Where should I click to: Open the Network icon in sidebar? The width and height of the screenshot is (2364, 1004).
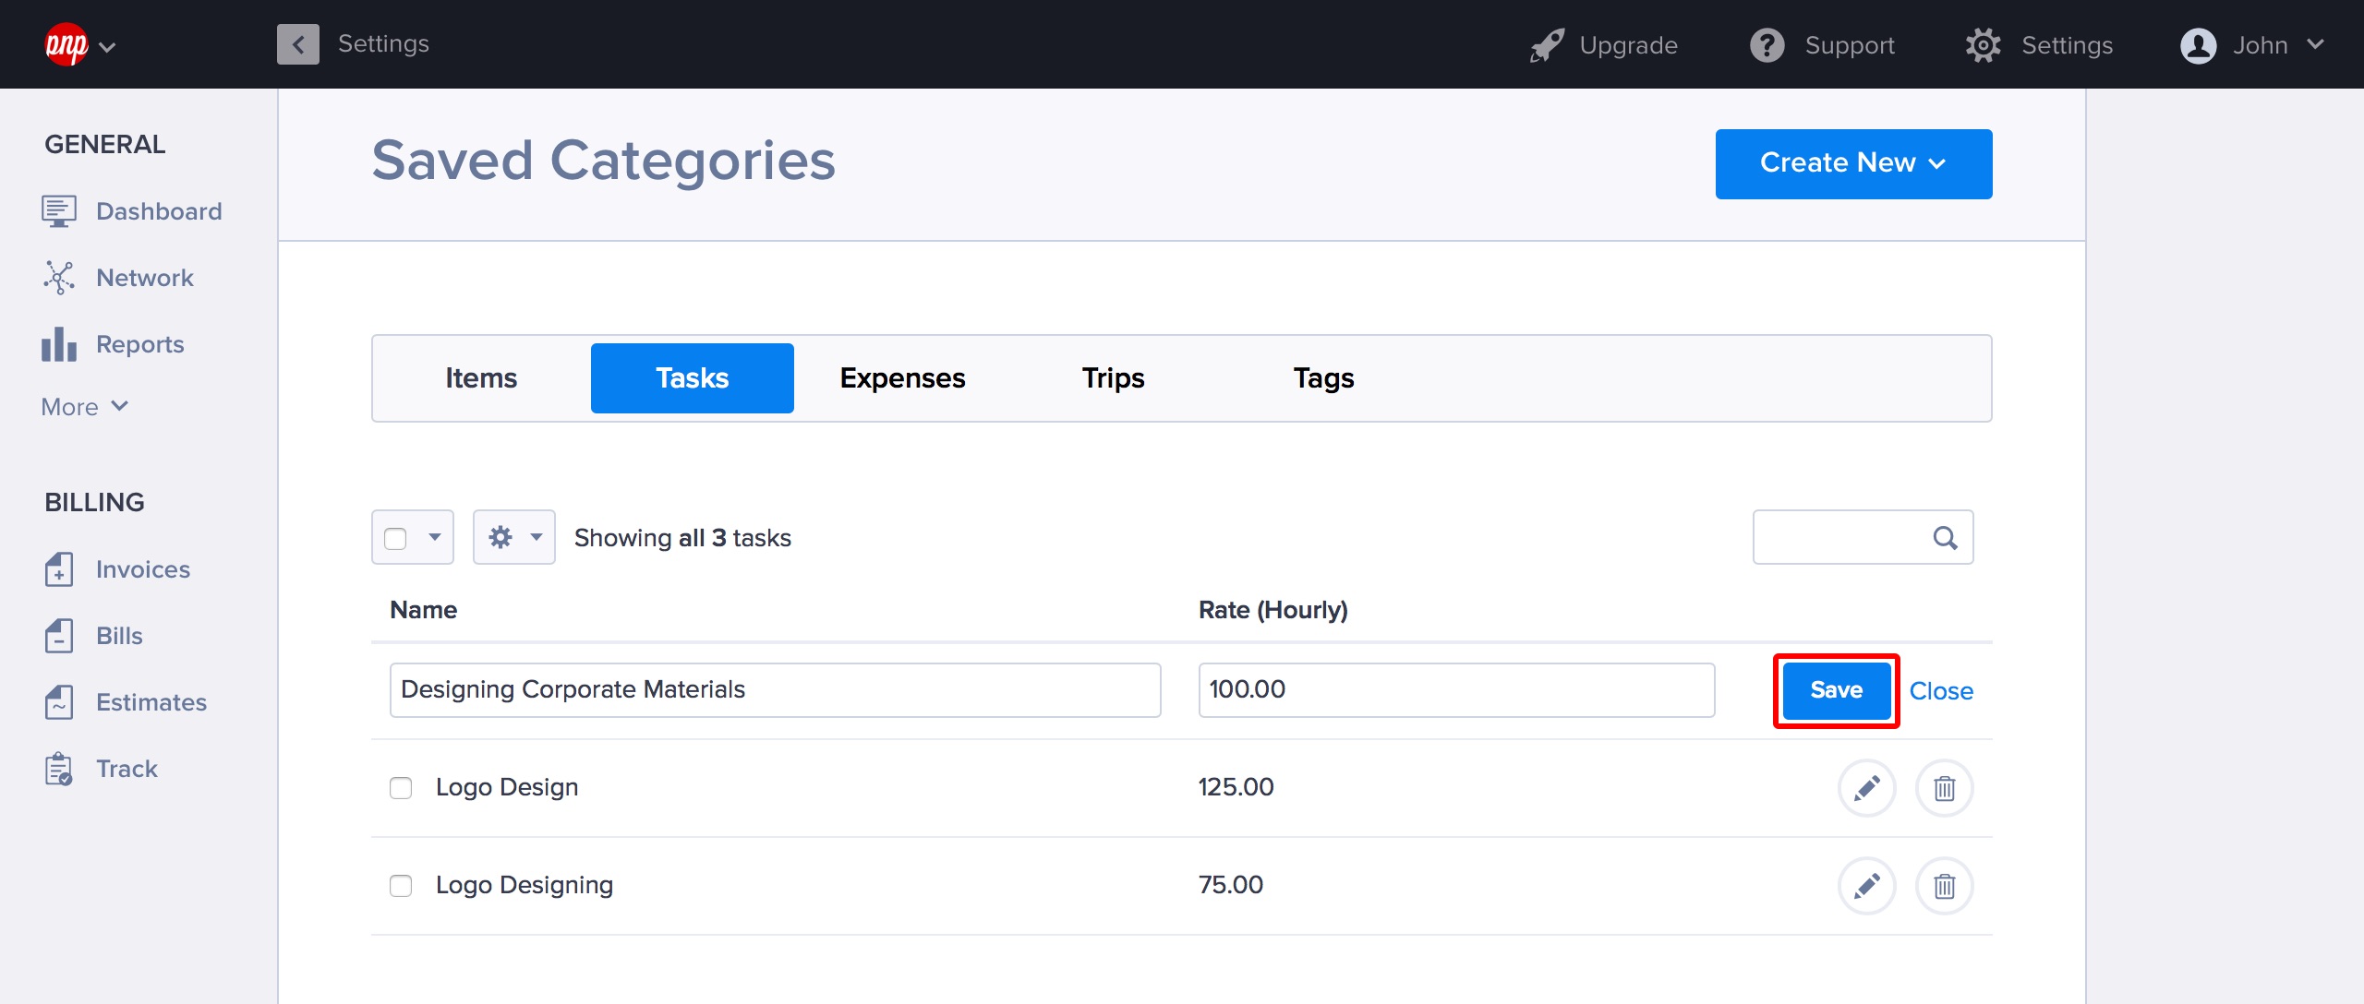click(59, 278)
